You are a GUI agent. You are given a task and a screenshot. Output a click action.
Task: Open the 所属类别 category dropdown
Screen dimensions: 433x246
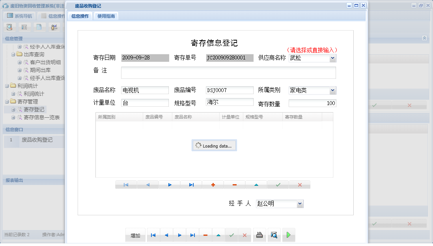coord(332,90)
